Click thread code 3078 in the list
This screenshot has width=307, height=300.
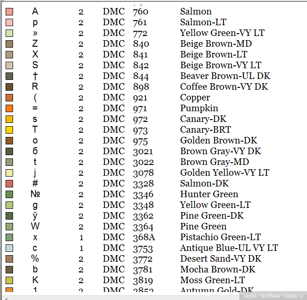tap(140, 173)
